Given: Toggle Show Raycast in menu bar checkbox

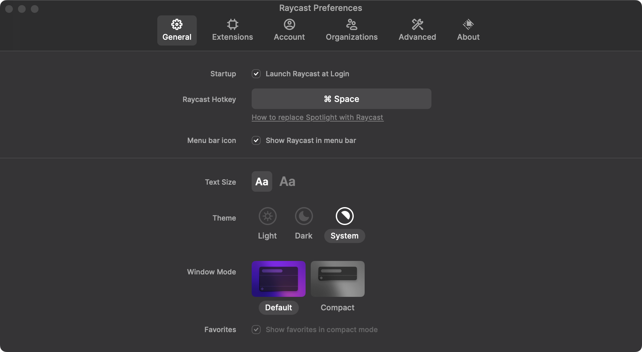Looking at the screenshot, I should tap(256, 140).
